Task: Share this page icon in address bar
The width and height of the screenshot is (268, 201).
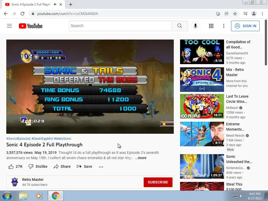Action: (x=226, y=14)
